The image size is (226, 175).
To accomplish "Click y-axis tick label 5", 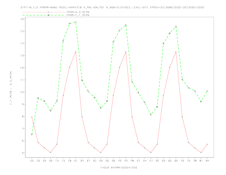I will click(x=23, y=153).
